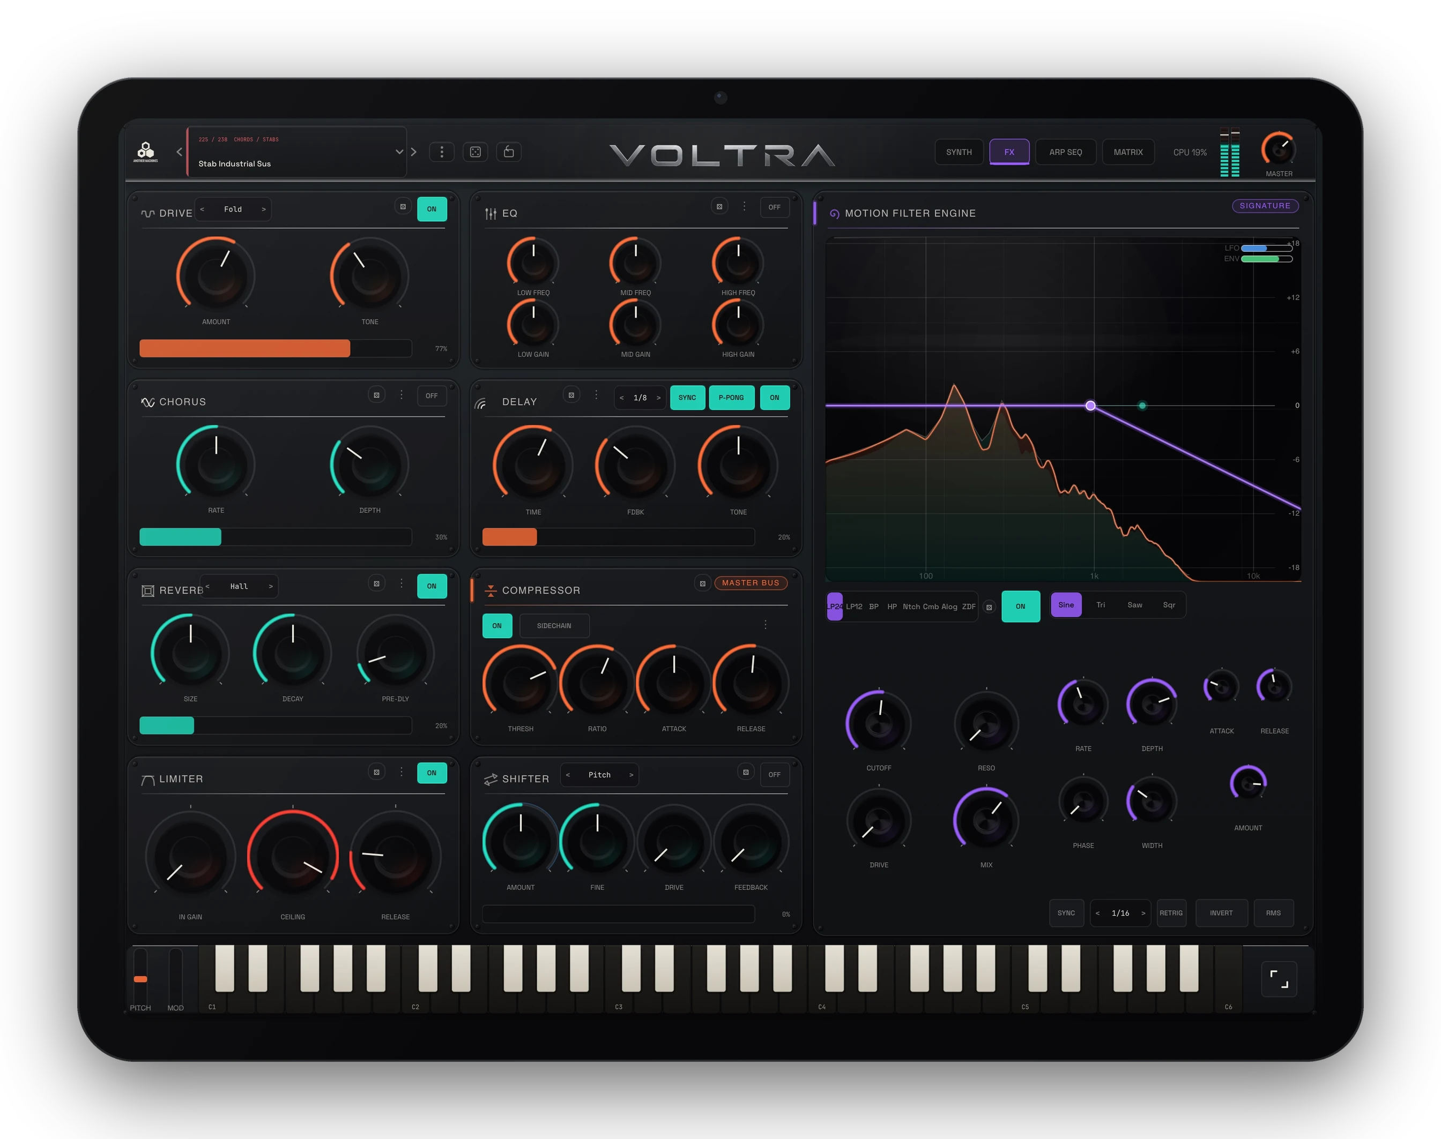Turn off the Drive module ON switch
Screen dimensions: 1441x1139
click(x=432, y=209)
